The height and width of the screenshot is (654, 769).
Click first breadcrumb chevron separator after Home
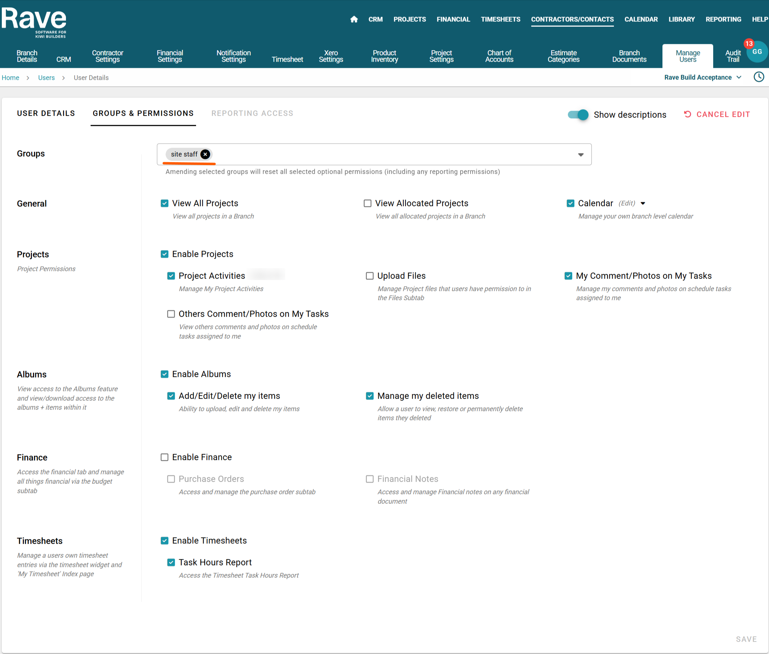click(28, 78)
